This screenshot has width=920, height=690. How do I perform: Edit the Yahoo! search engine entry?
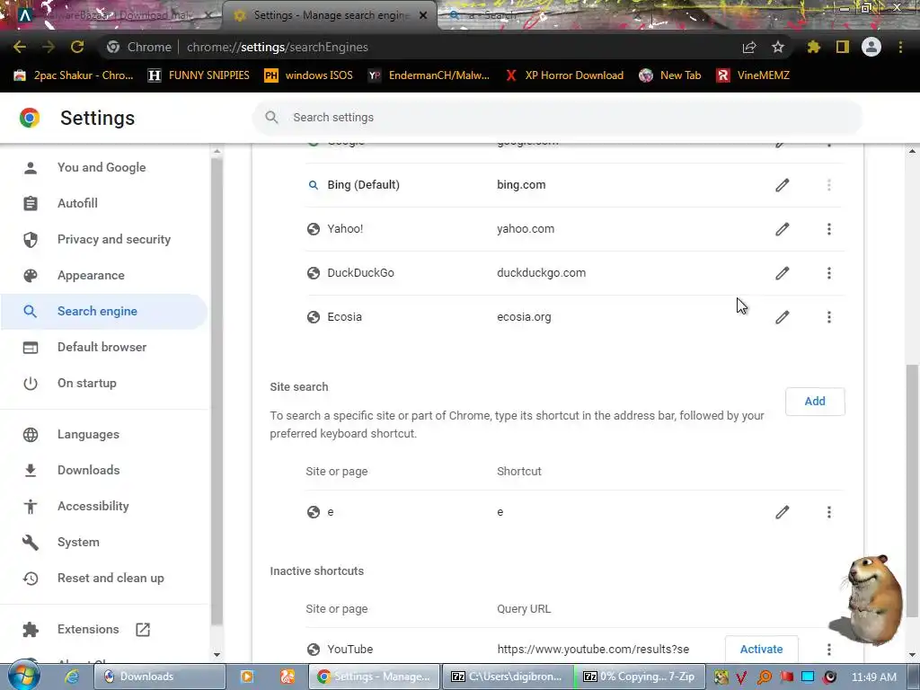pyautogui.click(x=783, y=229)
